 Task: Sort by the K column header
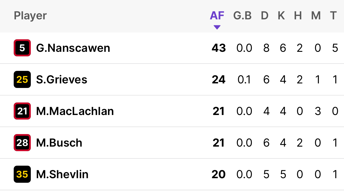281,16
